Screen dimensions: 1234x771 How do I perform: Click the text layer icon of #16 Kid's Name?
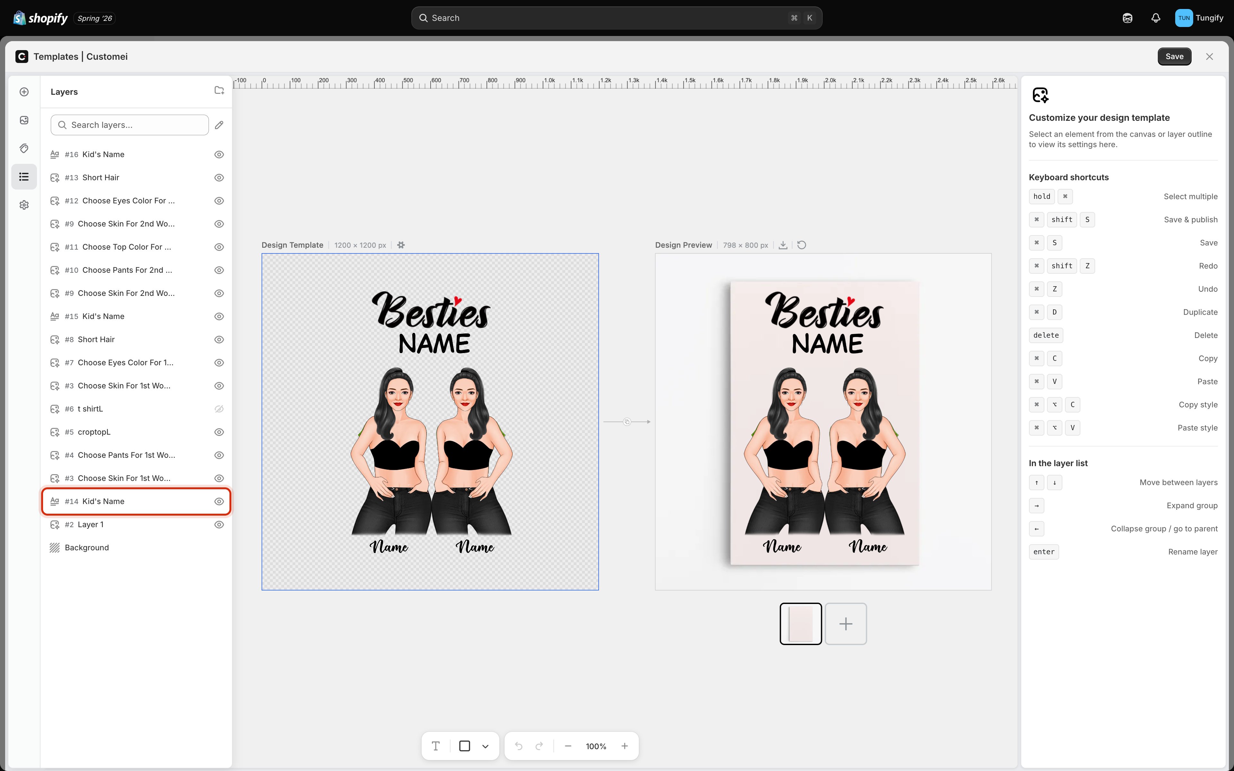(55, 155)
